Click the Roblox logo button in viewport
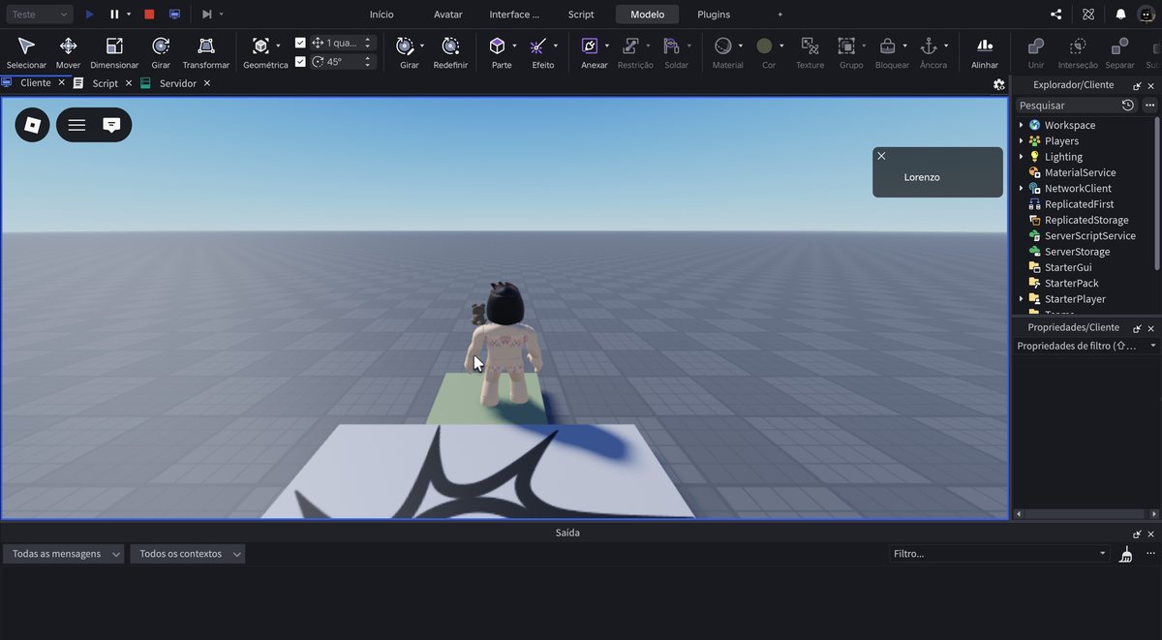Viewport: 1162px width, 640px height. click(x=32, y=125)
